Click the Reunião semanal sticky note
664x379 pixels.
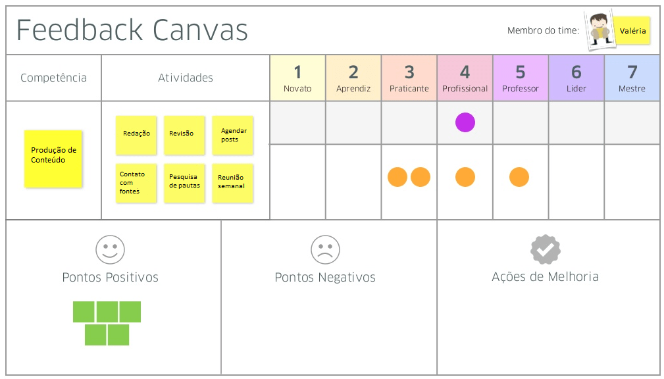pyautogui.click(x=232, y=183)
